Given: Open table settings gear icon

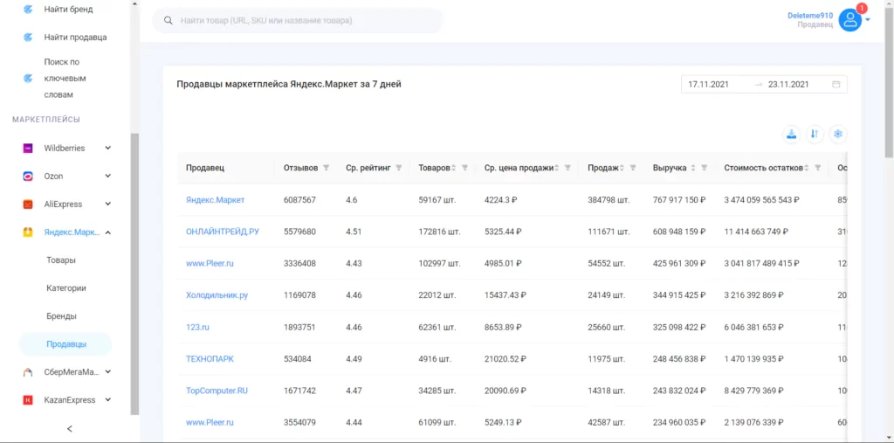Looking at the screenshot, I should pos(837,134).
